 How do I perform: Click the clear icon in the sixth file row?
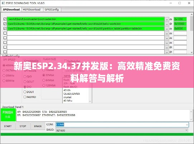(x=171, y=43)
